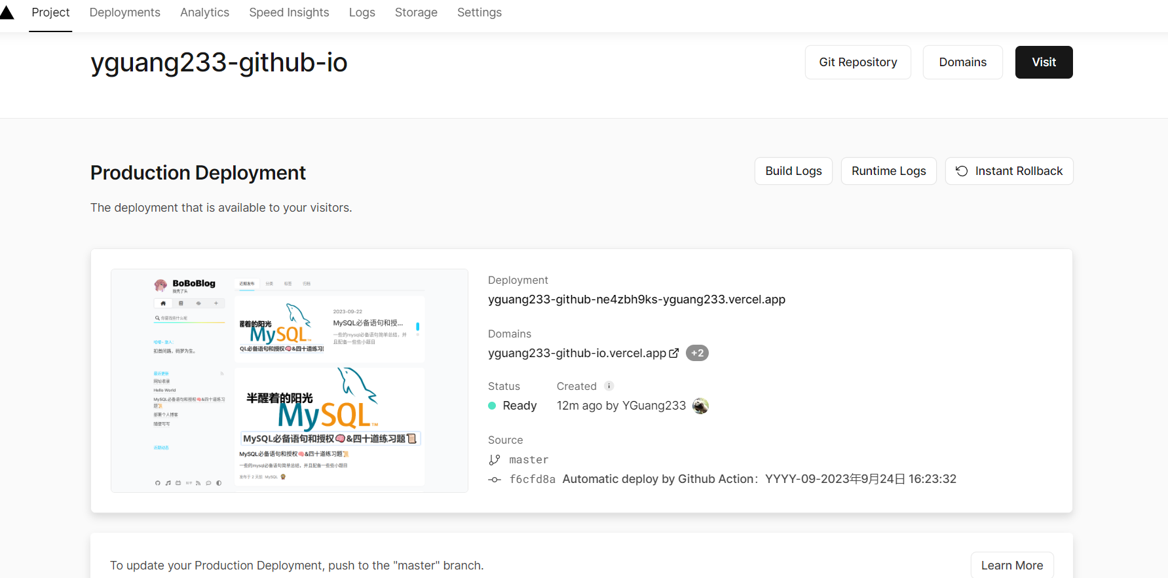Switch to the Deployments tab

(124, 12)
